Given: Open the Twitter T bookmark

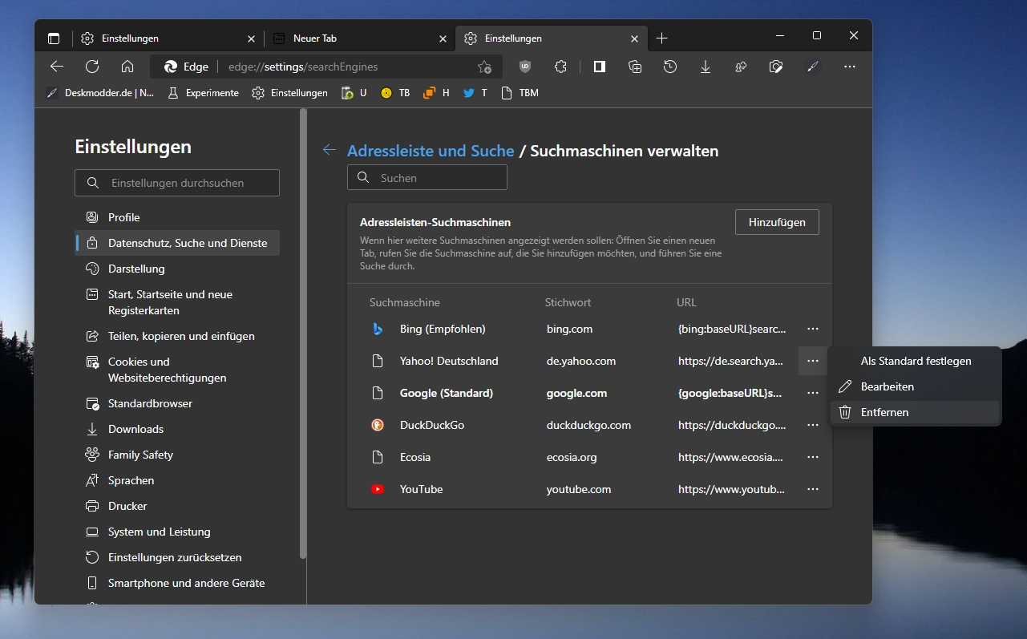Looking at the screenshot, I should tap(475, 93).
